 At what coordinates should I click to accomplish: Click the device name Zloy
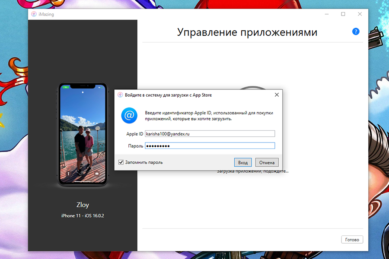pos(83,205)
